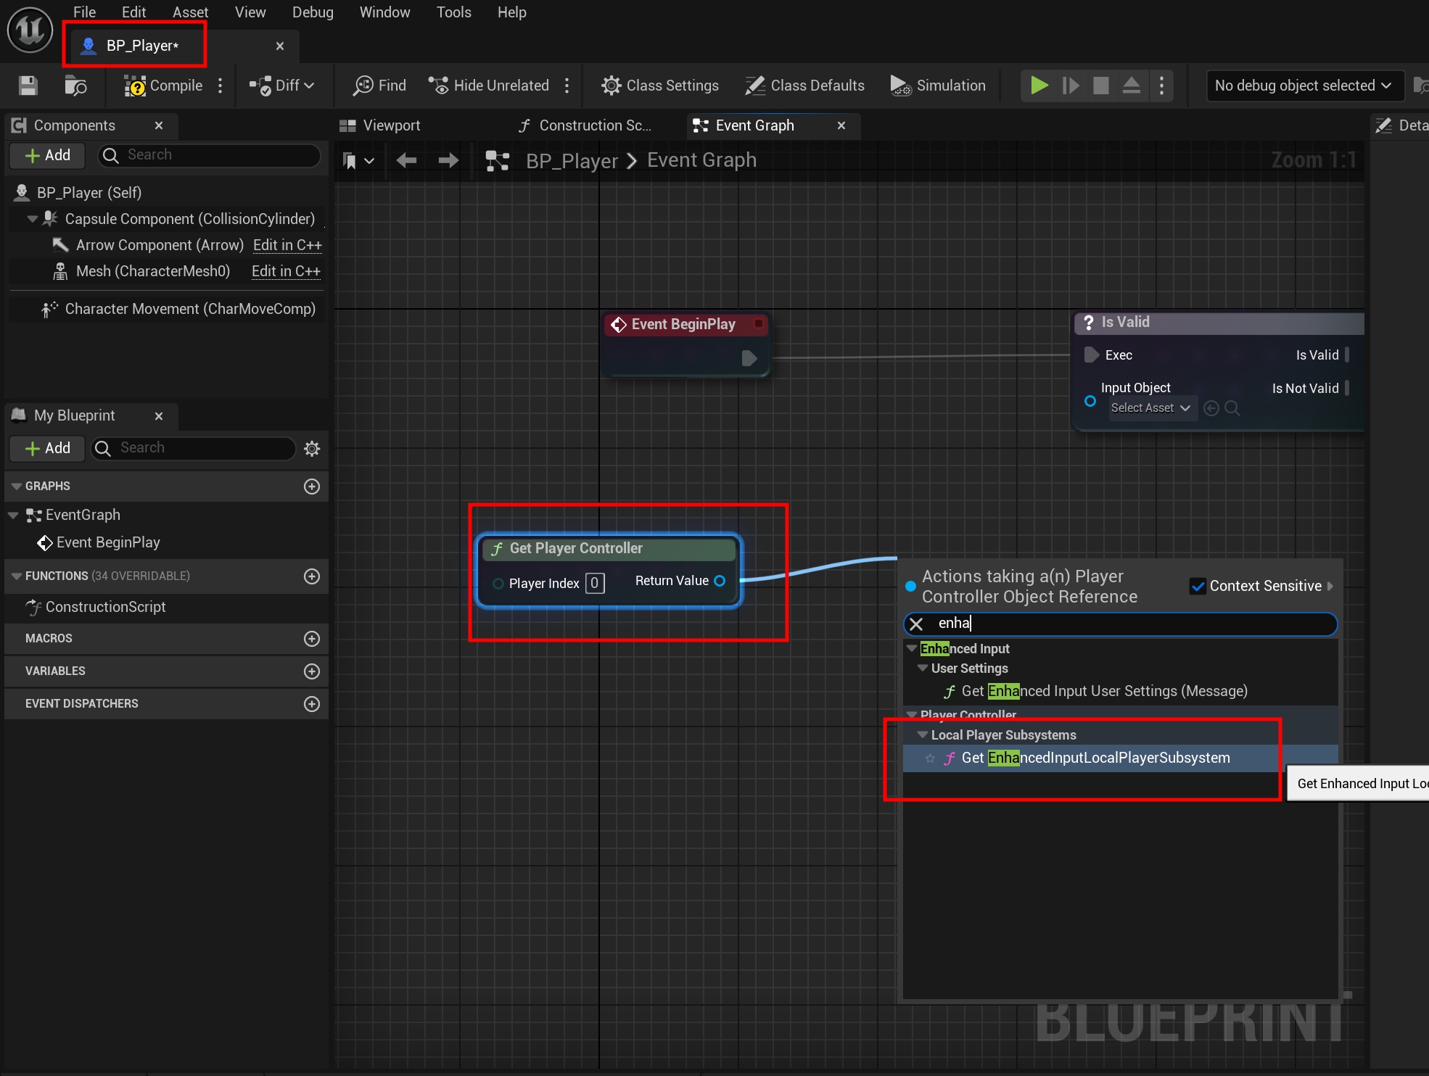The width and height of the screenshot is (1429, 1076).
Task: Click the Player Index value field
Action: tap(594, 584)
